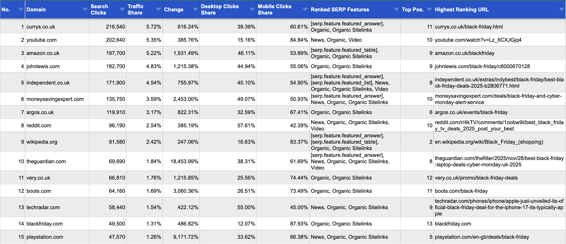The image size is (566, 244).
Task: Select the youtube.com search clicks value 202,640
Action: pyautogui.click(x=115, y=40)
